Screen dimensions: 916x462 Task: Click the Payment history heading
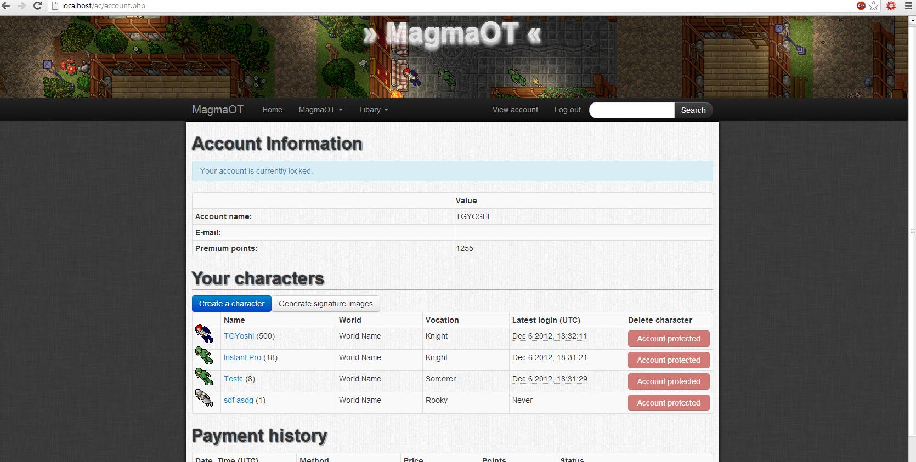pos(259,436)
